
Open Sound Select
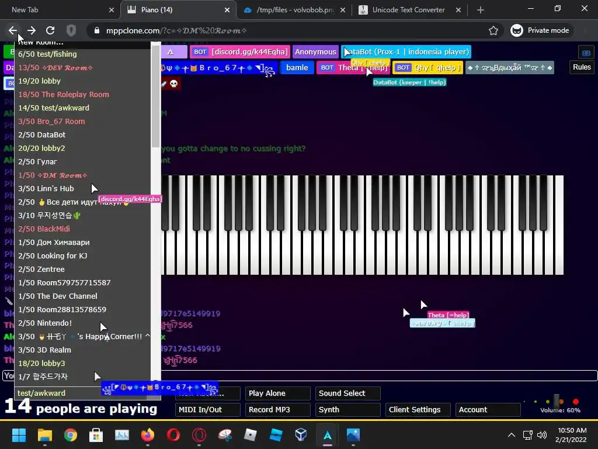pos(348,393)
